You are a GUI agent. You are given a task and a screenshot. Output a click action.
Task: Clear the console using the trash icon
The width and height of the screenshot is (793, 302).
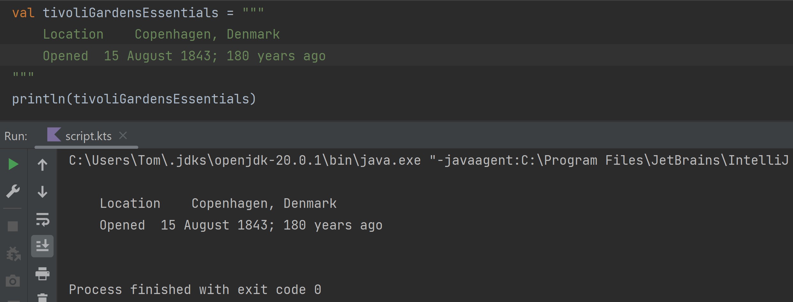pos(42,298)
